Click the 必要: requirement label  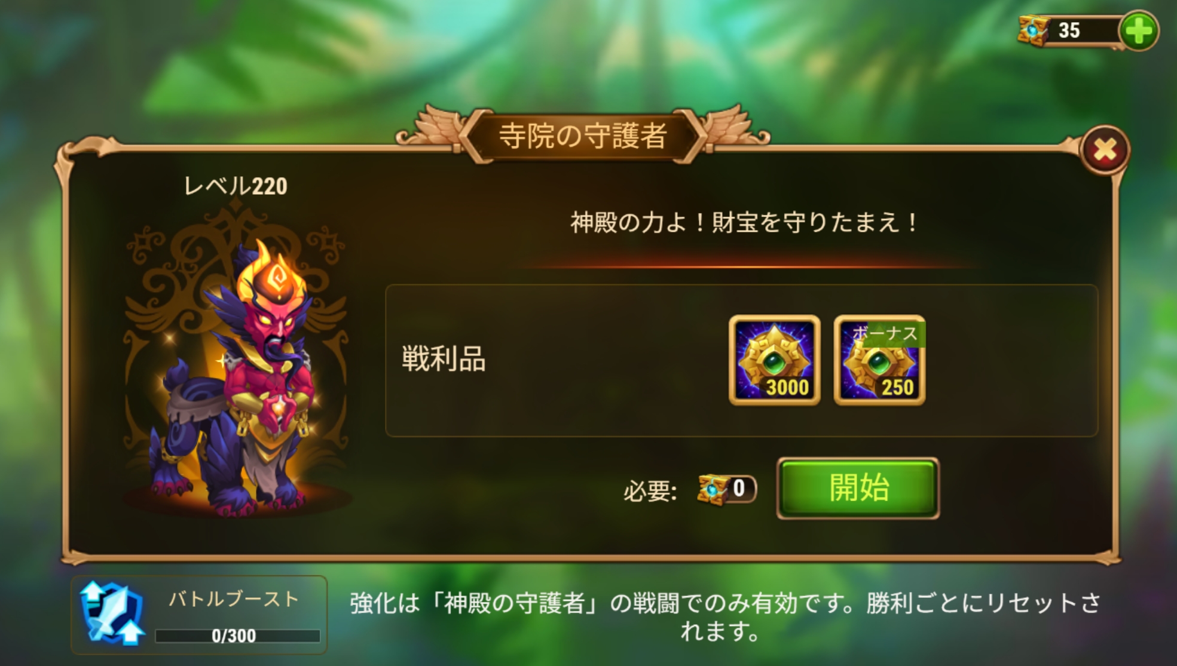pos(650,492)
